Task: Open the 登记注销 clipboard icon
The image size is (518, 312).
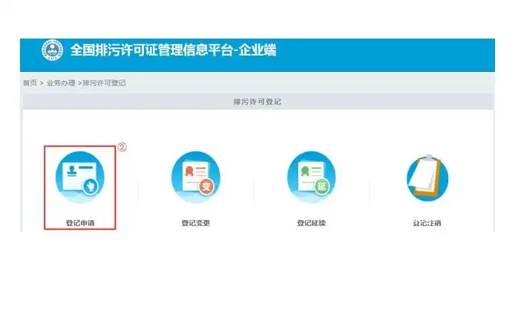Action: click(427, 178)
